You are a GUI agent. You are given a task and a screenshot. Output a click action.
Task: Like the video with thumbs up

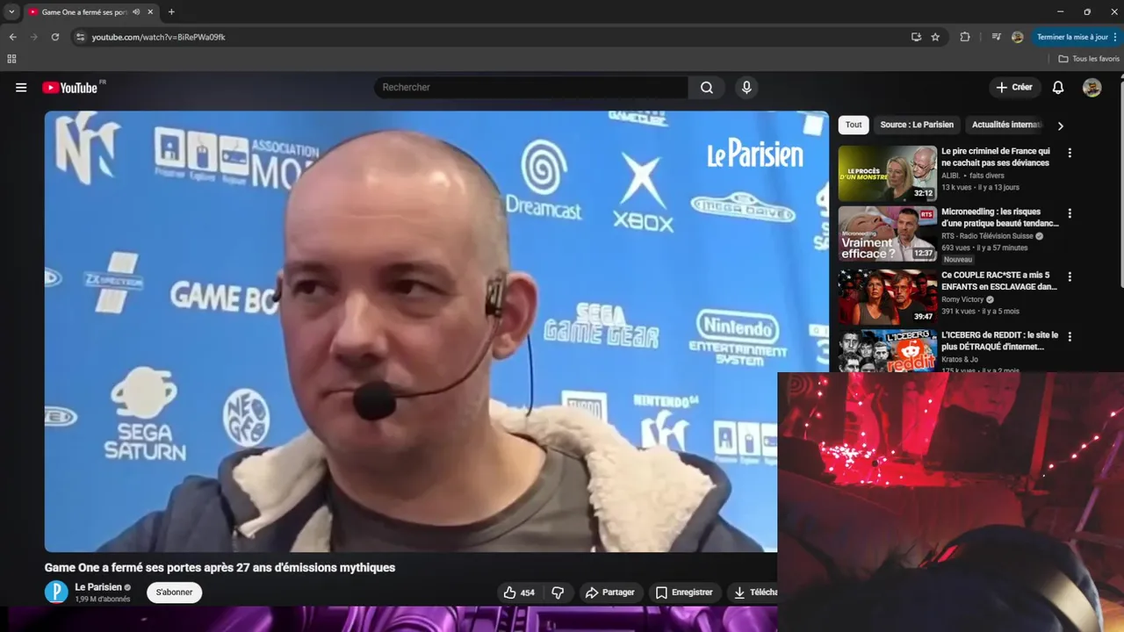coord(519,592)
